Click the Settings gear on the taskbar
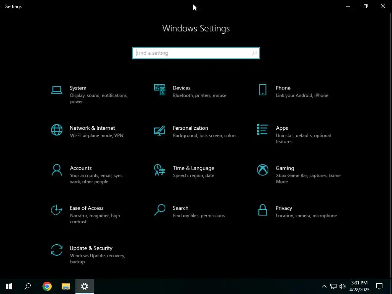 85,286
